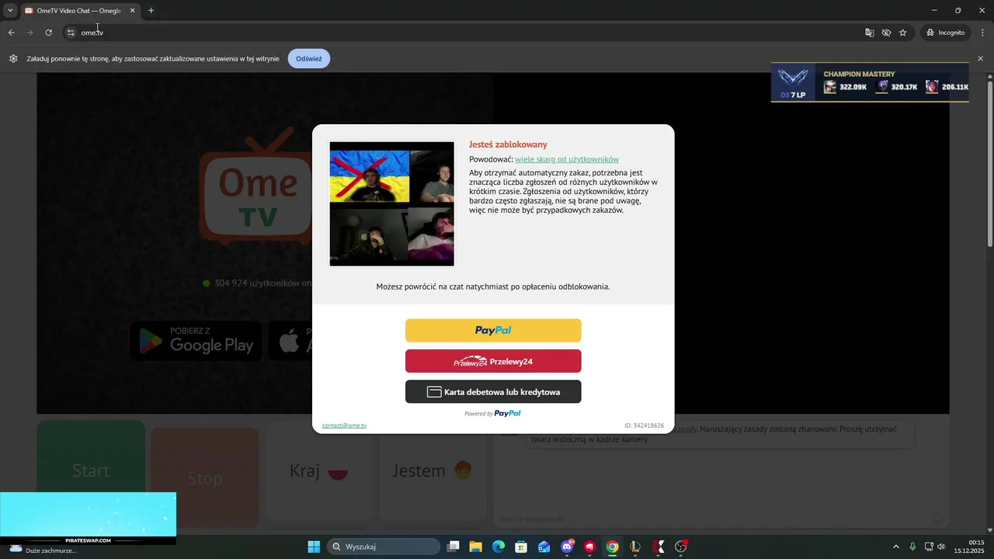Click the third-party cookies eye icon
The height and width of the screenshot is (559, 994).
pos(886,33)
